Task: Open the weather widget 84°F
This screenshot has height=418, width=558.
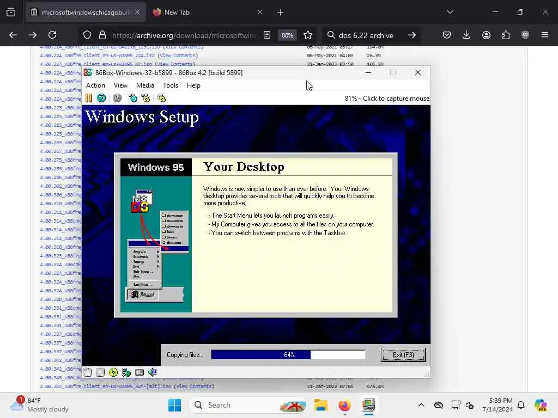Action: pyautogui.click(x=39, y=405)
